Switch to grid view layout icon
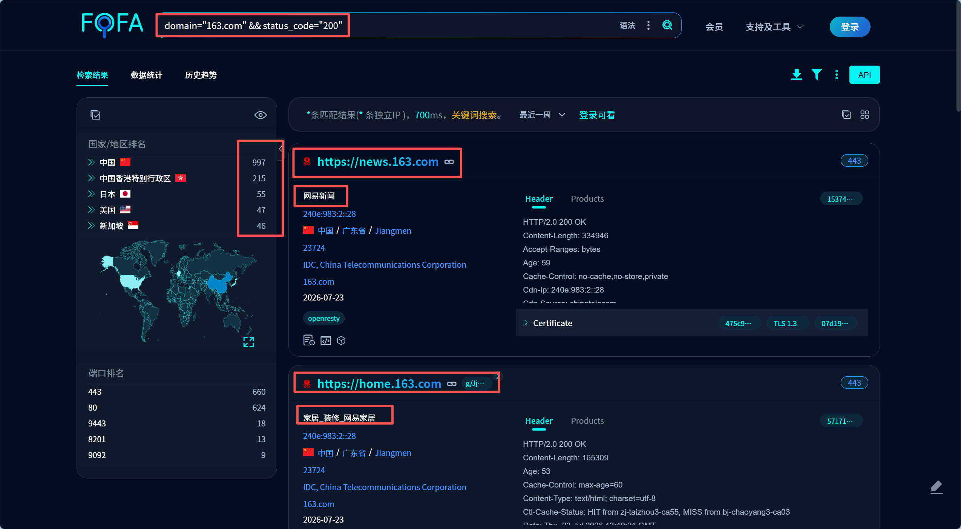The image size is (961, 529). (864, 115)
